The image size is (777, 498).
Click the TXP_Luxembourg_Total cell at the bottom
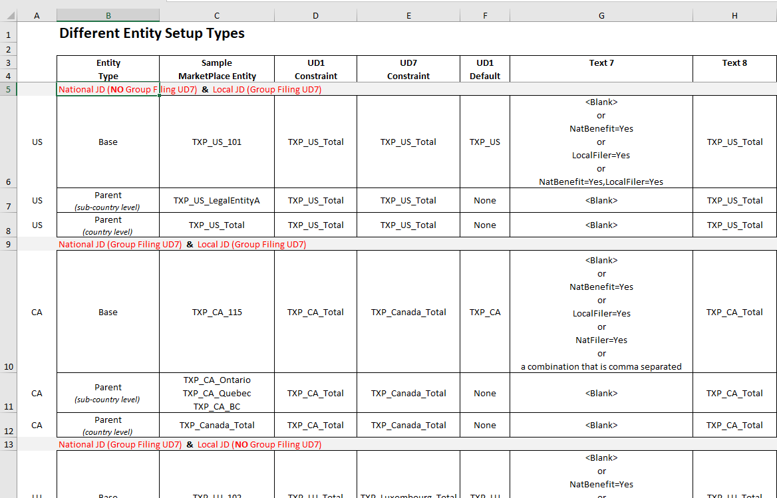pyautogui.click(x=408, y=495)
